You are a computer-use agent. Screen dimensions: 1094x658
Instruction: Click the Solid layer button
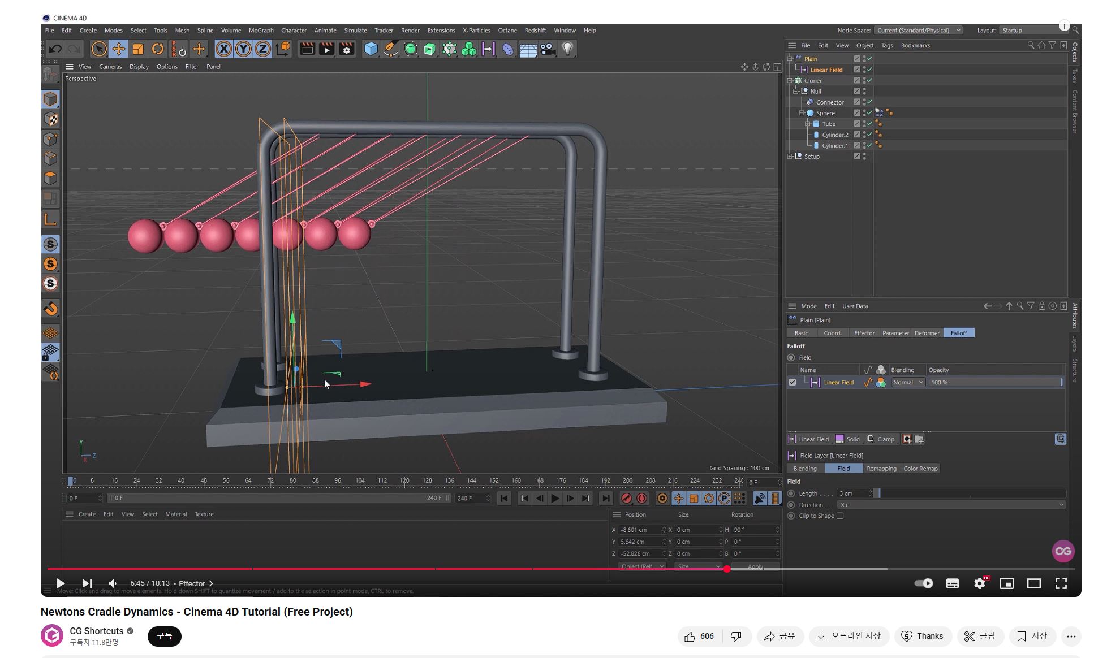click(848, 439)
